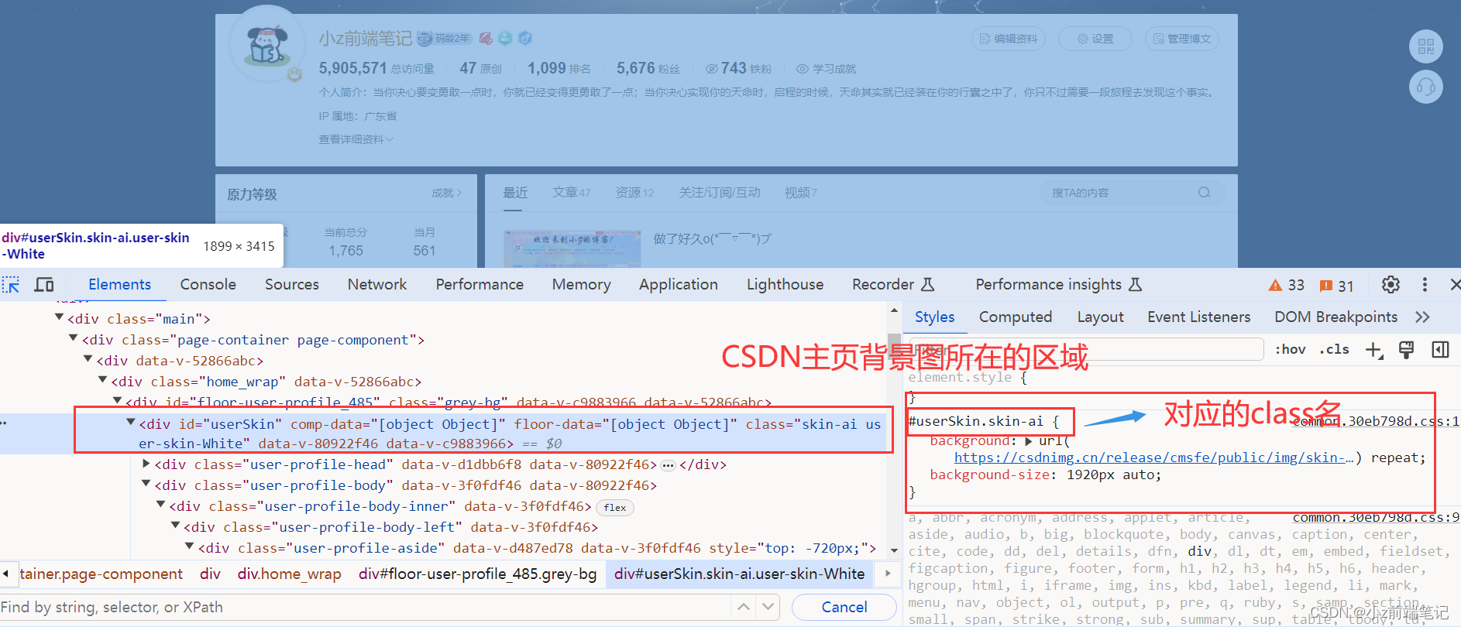
Task: Open the csdnimg.cn skin image URL link
Action: (1153, 458)
